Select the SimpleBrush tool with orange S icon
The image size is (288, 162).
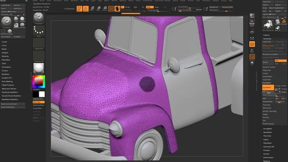284,22
